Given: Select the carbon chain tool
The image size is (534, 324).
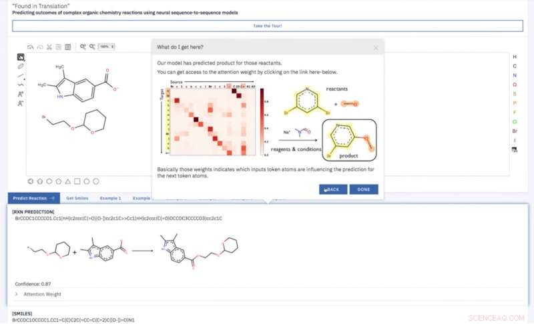Looking at the screenshot, I should [x=21, y=85].
